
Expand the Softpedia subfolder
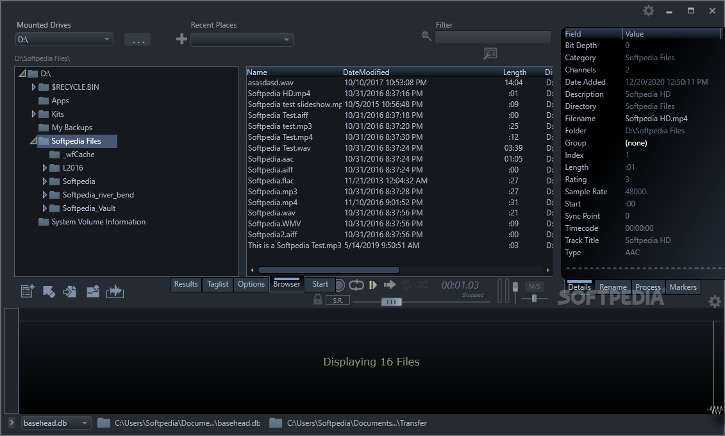tap(44, 181)
